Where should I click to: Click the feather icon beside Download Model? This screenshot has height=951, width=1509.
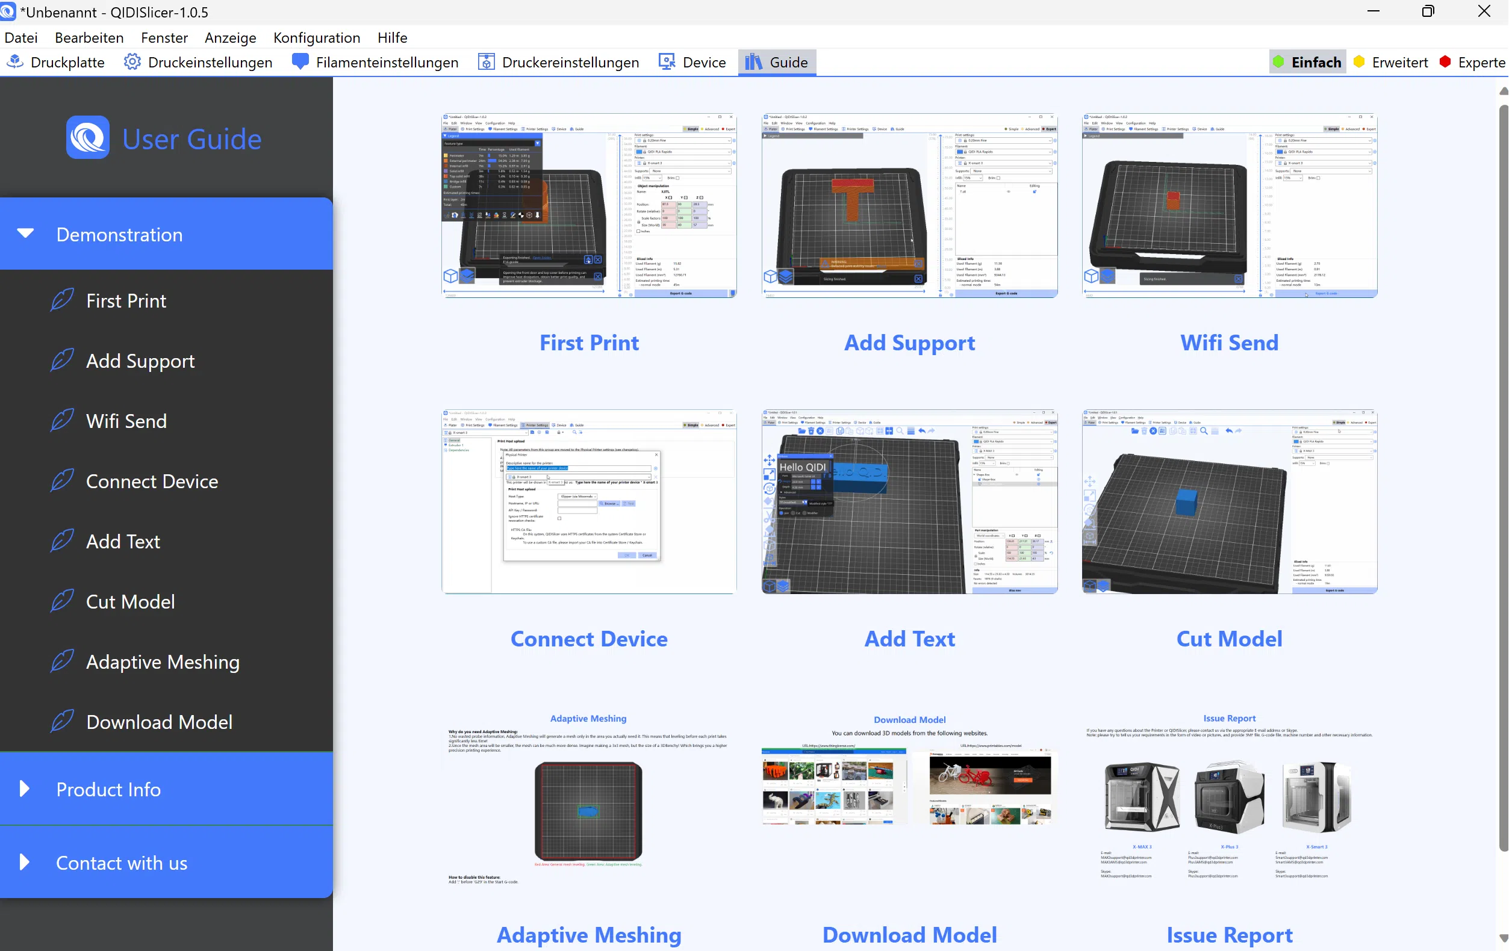click(x=61, y=721)
